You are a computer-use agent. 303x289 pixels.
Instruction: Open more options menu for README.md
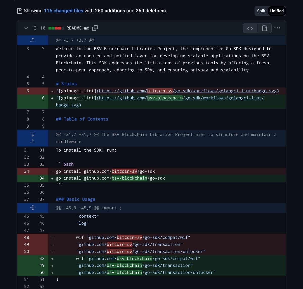(x=277, y=28)
